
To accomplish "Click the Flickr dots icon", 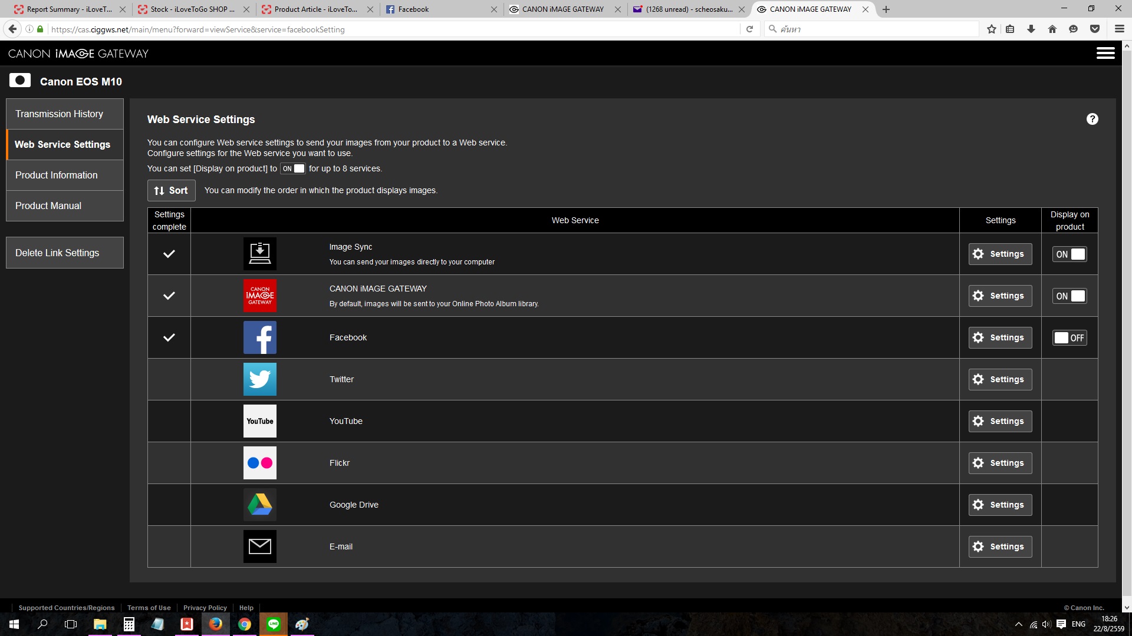I will pyautogui.click(x=260, y=463).
